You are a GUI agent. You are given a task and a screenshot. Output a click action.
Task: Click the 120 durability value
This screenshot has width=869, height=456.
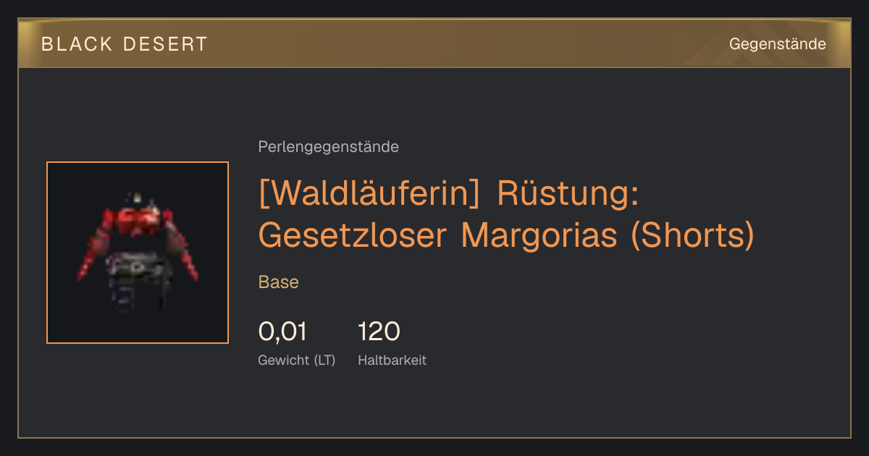[x=379, y=332]
